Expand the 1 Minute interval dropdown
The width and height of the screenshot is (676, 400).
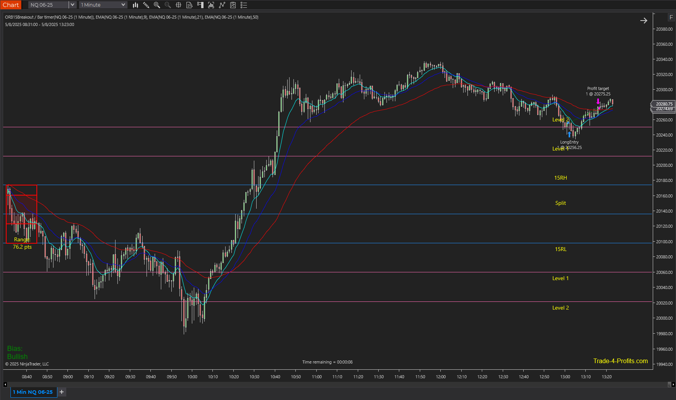tap(123, 5)
